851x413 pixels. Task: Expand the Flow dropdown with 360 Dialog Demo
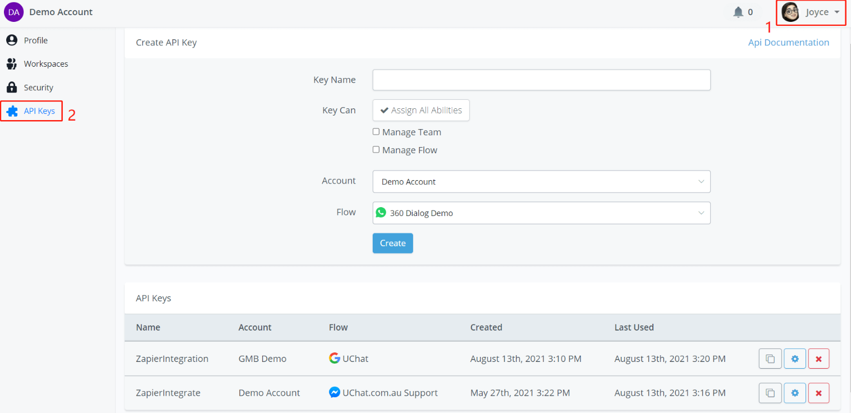point(541,213)
